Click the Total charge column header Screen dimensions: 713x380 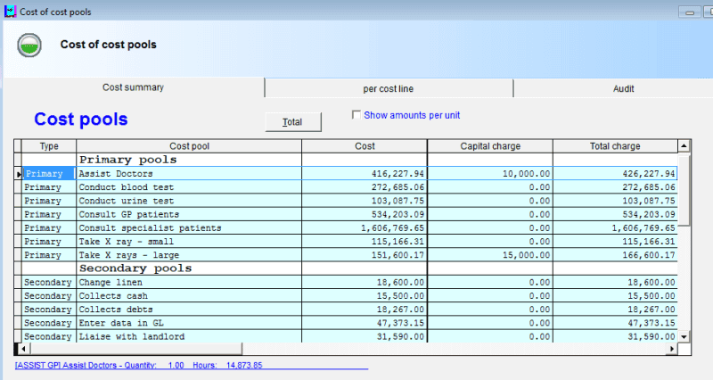click(x=614, y=146)
